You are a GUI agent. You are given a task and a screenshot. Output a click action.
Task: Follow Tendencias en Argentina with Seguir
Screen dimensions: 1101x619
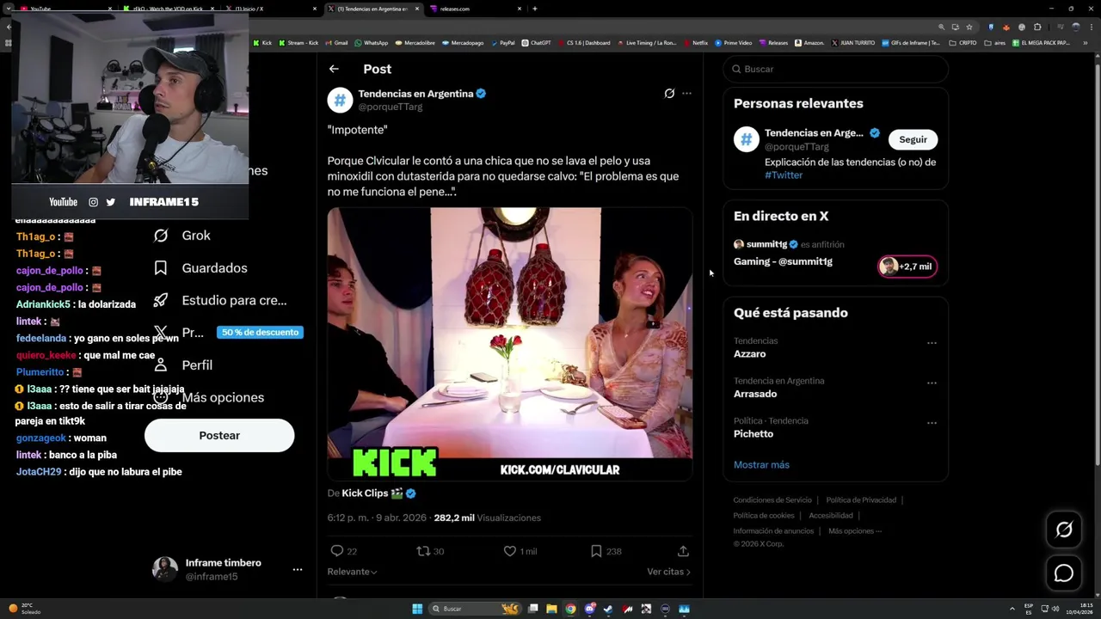coord(913,139)
